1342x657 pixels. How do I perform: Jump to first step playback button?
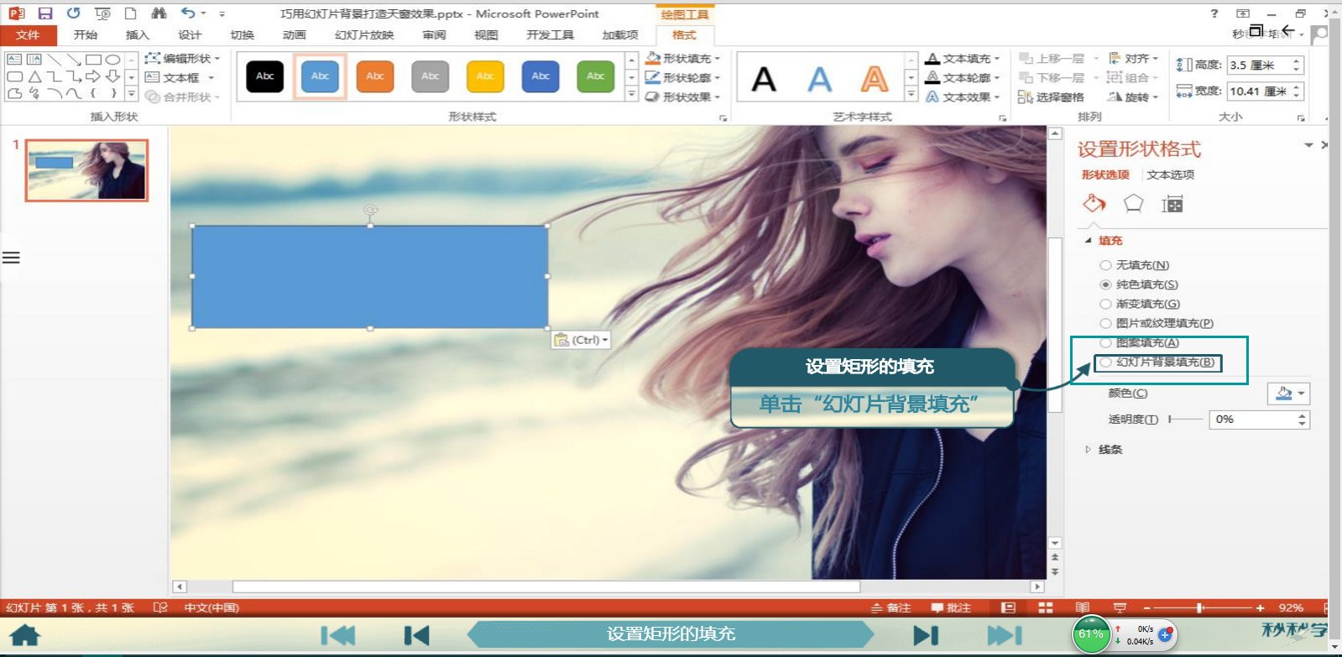click(x=338, y=636)
